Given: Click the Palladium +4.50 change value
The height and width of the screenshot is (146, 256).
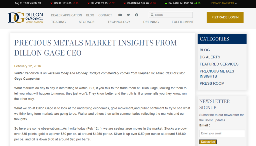Looking at the screenshot, I should [x=197, y=3].
